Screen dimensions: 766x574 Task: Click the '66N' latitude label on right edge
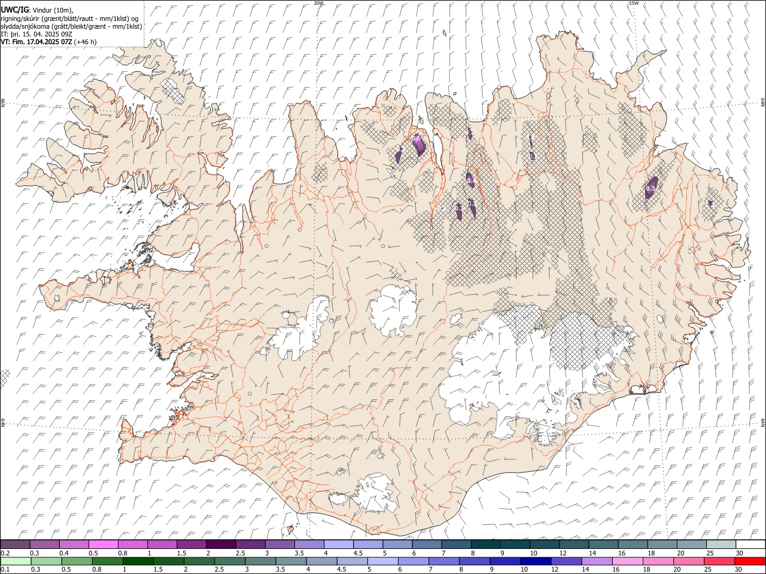(x=762, y=102)
